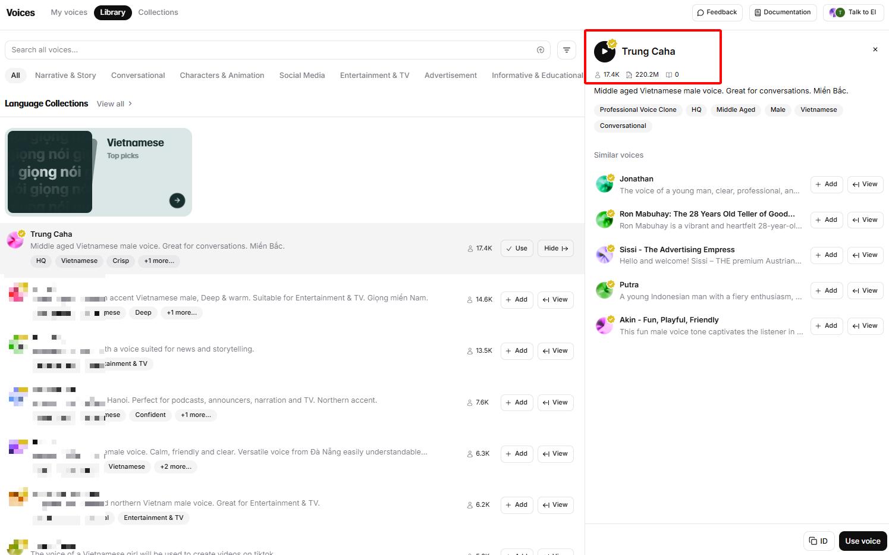889x555 pixels.
Task: Add Putra voice
Action: [827, 291]
